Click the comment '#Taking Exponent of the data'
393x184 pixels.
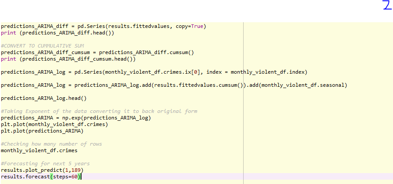point(99,111)
